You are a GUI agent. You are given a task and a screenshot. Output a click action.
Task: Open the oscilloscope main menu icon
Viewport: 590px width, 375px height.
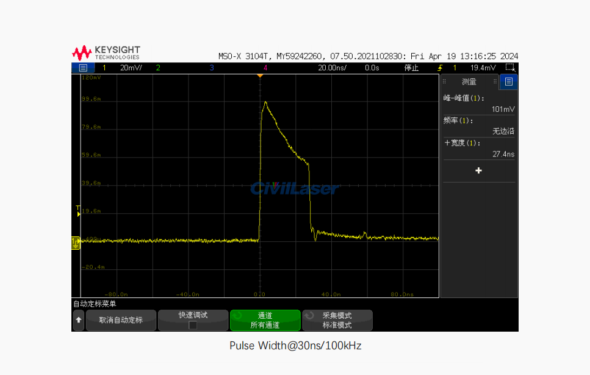pyautogui.click(x=83, y=68)
